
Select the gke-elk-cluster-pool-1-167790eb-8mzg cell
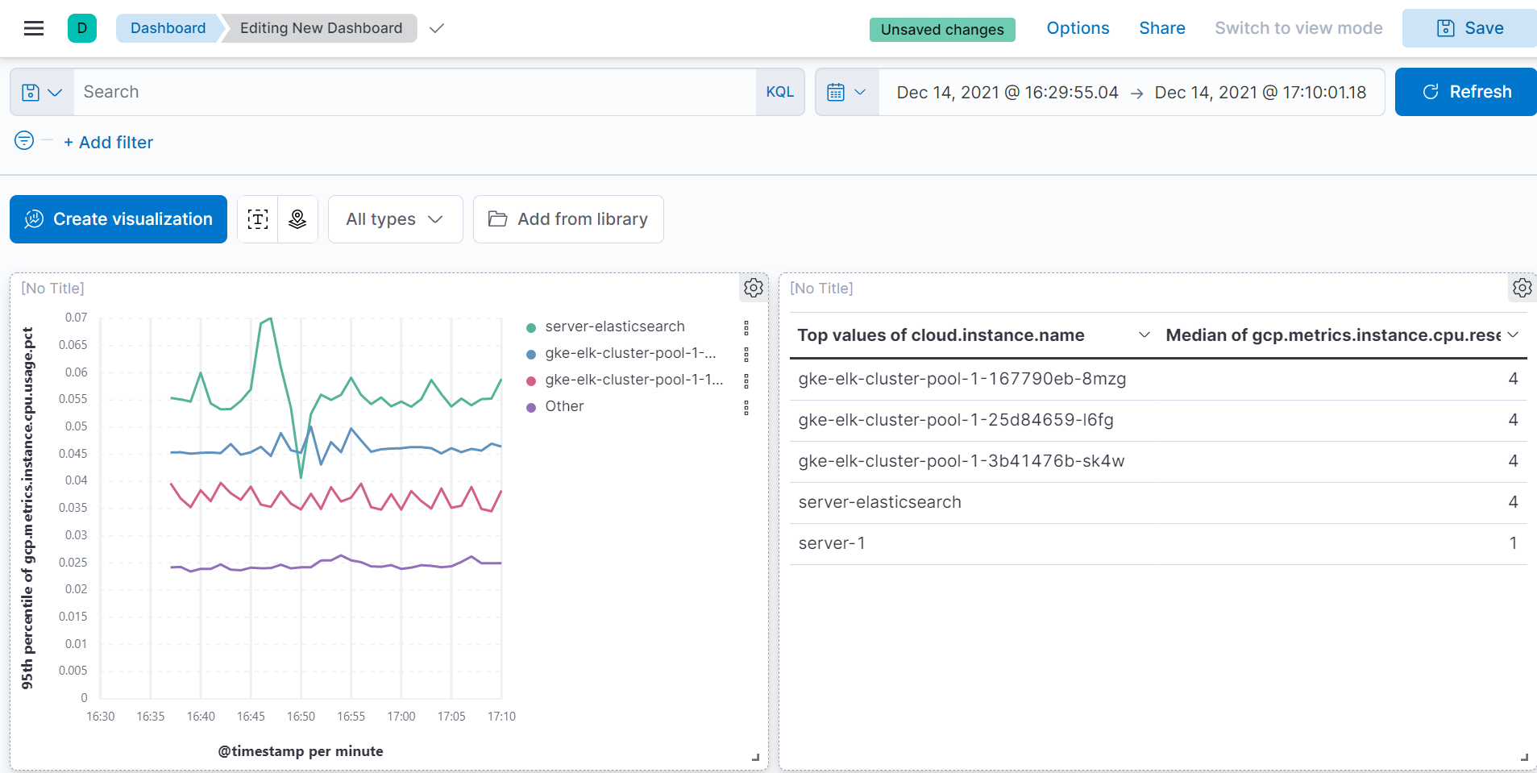tap(974, 380)
